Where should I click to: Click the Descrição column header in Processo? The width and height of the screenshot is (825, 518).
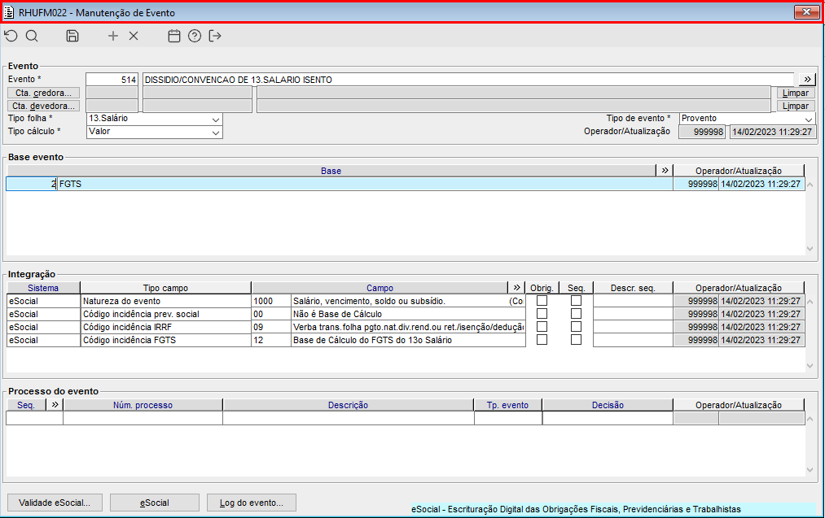348,405
